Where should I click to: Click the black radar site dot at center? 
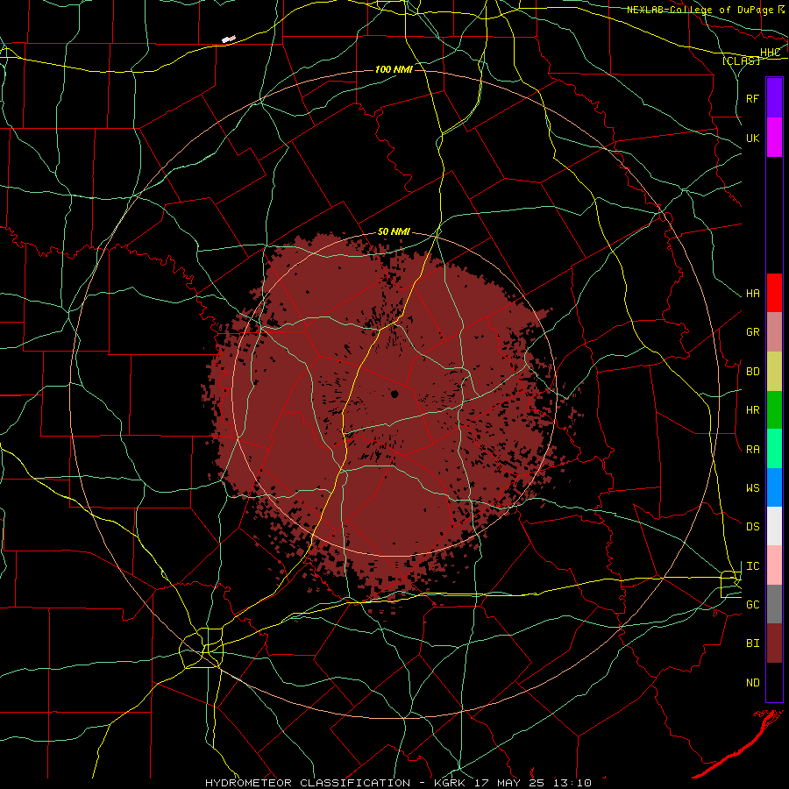[394, 394]
